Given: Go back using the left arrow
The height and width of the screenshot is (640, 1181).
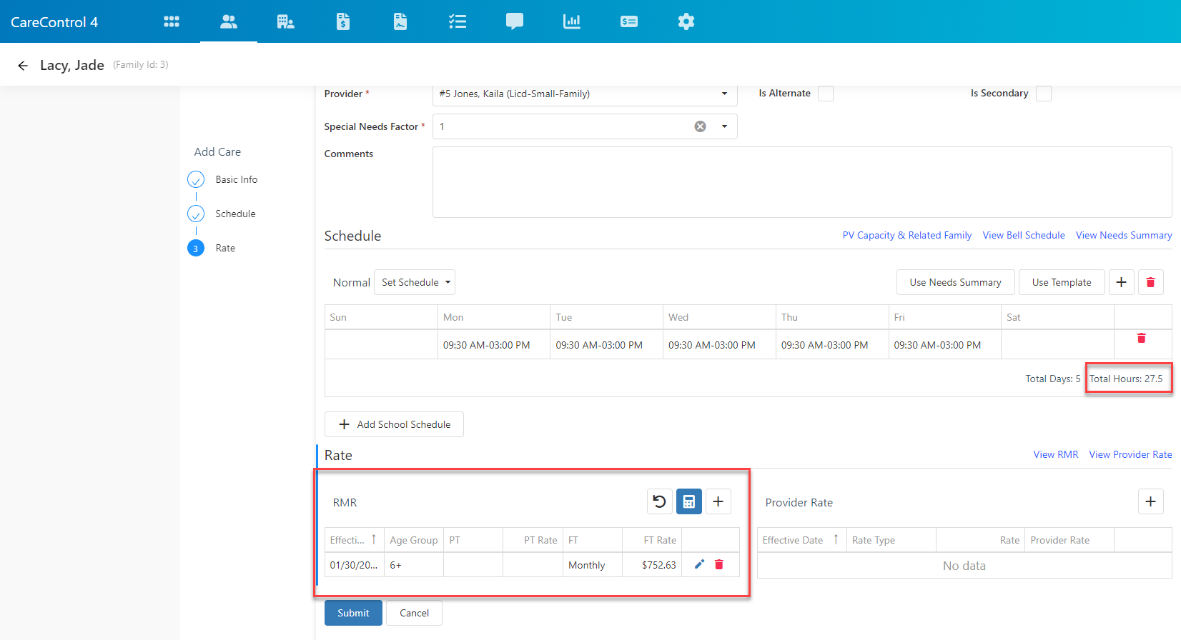Looking at the screenshot, I should click(x=23, y=66).
